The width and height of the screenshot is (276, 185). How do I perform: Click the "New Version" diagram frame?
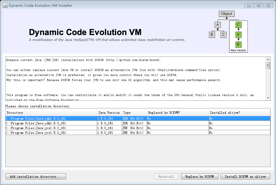pyautogui.click(x=238, y=50)
